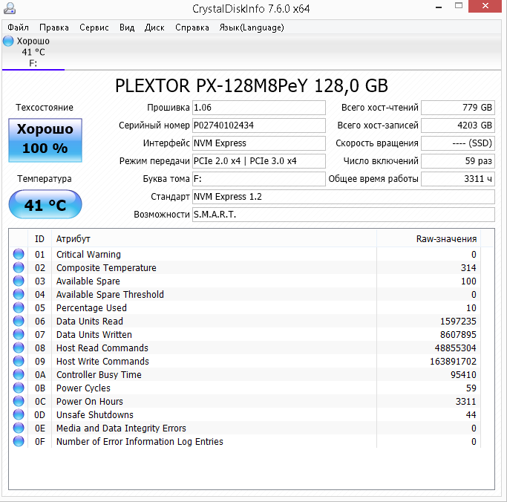Viewport: 507px width, 502px height.
Task: Click the 41 °C temperature button
Action: point(45,204)
